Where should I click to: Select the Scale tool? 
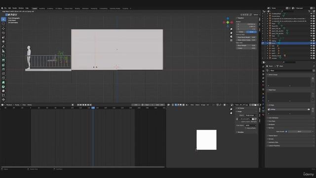(x=3, y=38)
